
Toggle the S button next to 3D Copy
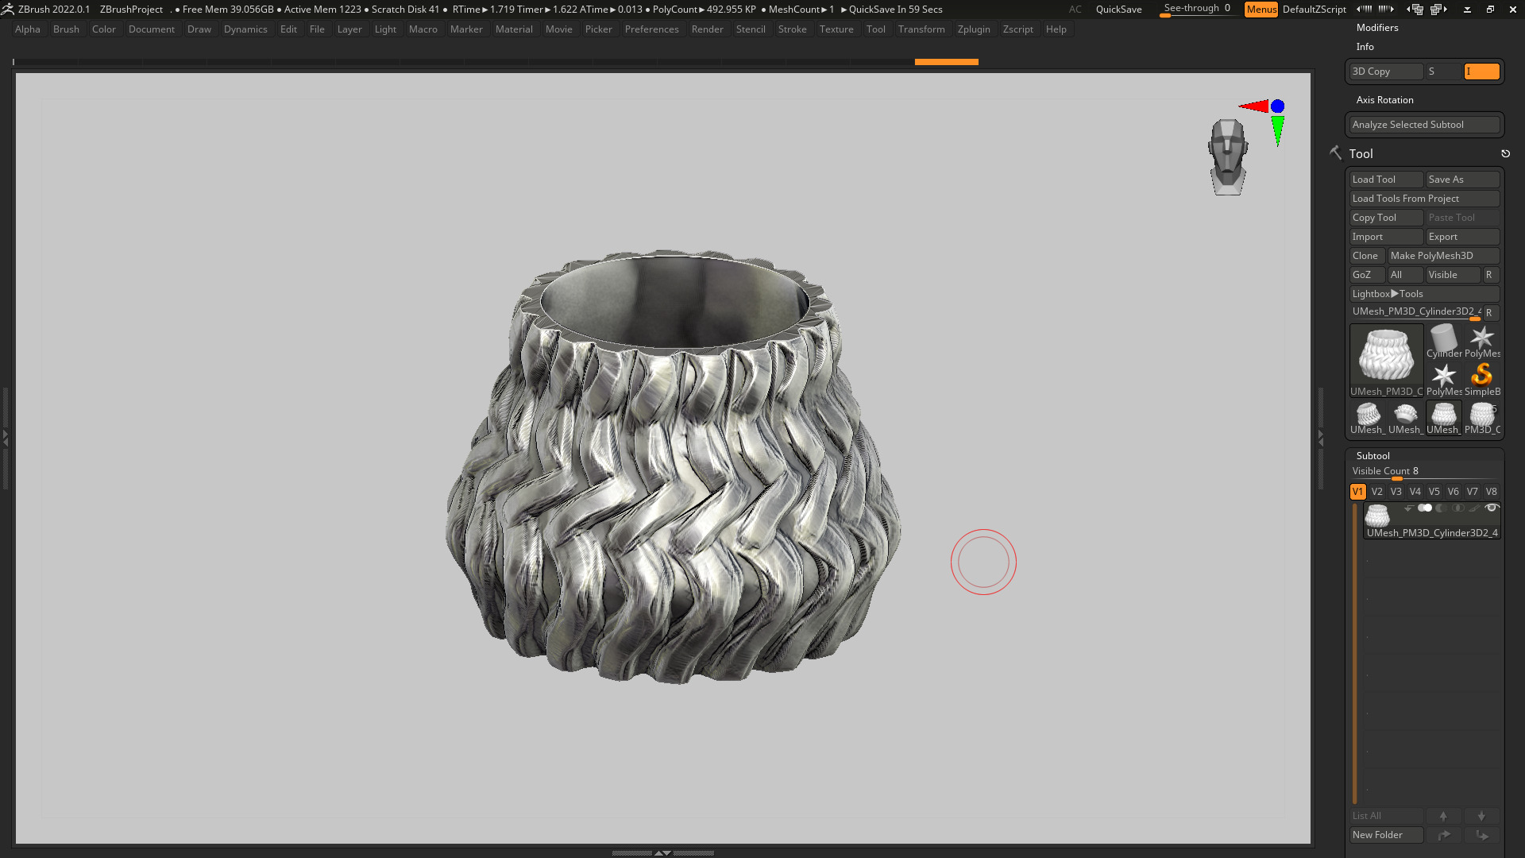tap(1443, 71)
